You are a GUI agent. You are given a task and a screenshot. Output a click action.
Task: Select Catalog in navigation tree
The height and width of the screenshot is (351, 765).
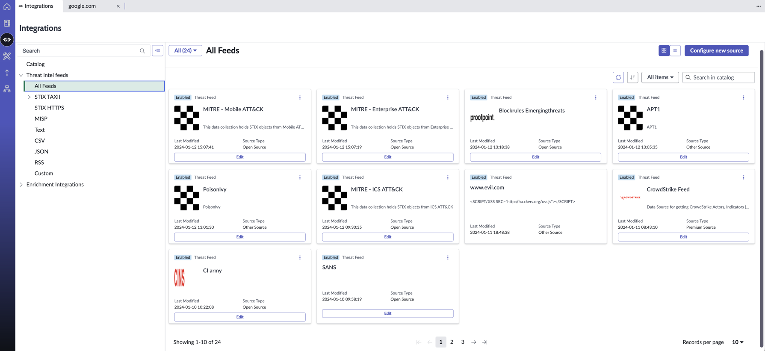[x=35, y=64]
